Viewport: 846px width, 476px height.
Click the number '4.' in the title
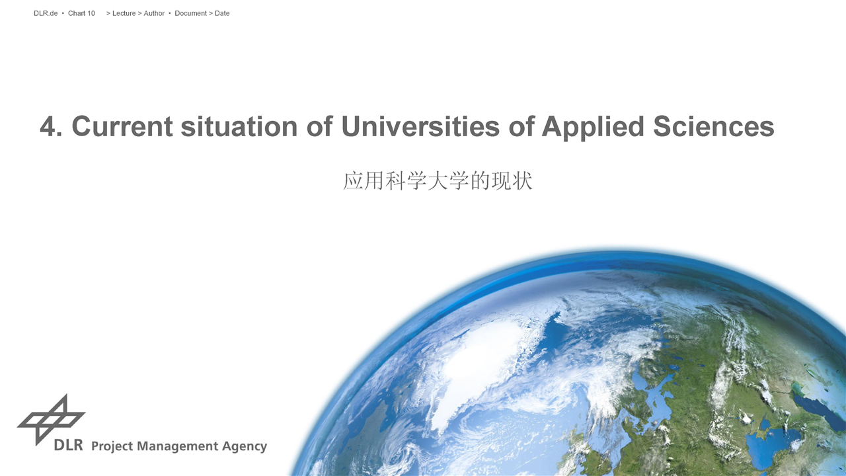point(51,126)
